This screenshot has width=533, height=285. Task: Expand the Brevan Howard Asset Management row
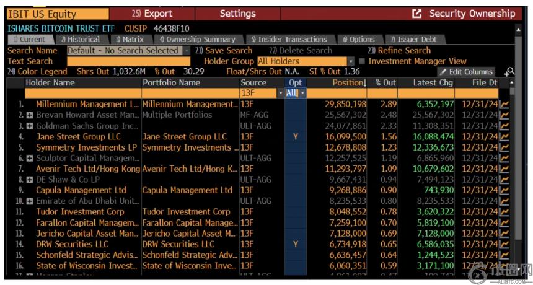pyautogui.click(x=30, y=115)
